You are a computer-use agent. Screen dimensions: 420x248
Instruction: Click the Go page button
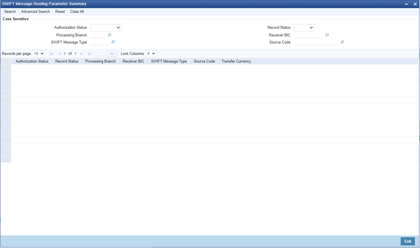[112, 54]
